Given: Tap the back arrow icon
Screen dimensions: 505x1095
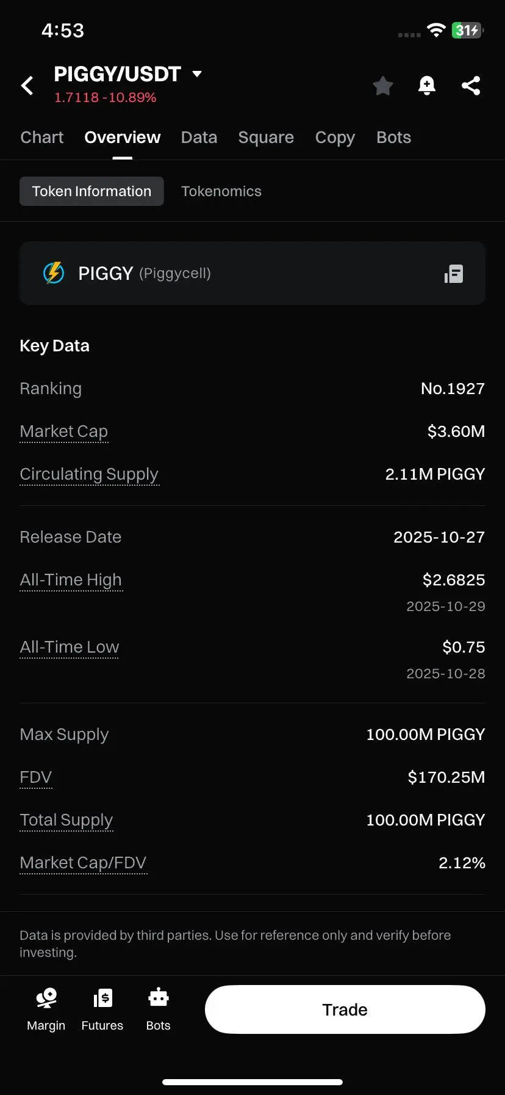Looking at the screenshot, I should click(x=27, y=86).
